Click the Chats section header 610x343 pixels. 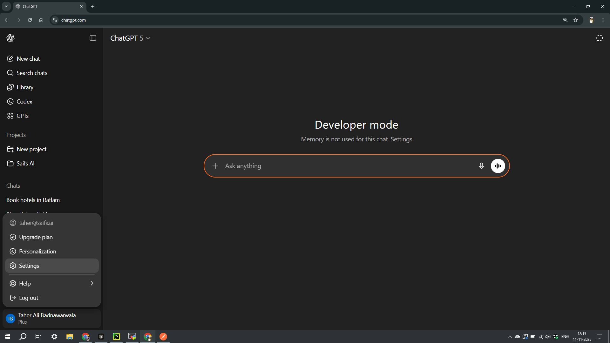point(13,186)
